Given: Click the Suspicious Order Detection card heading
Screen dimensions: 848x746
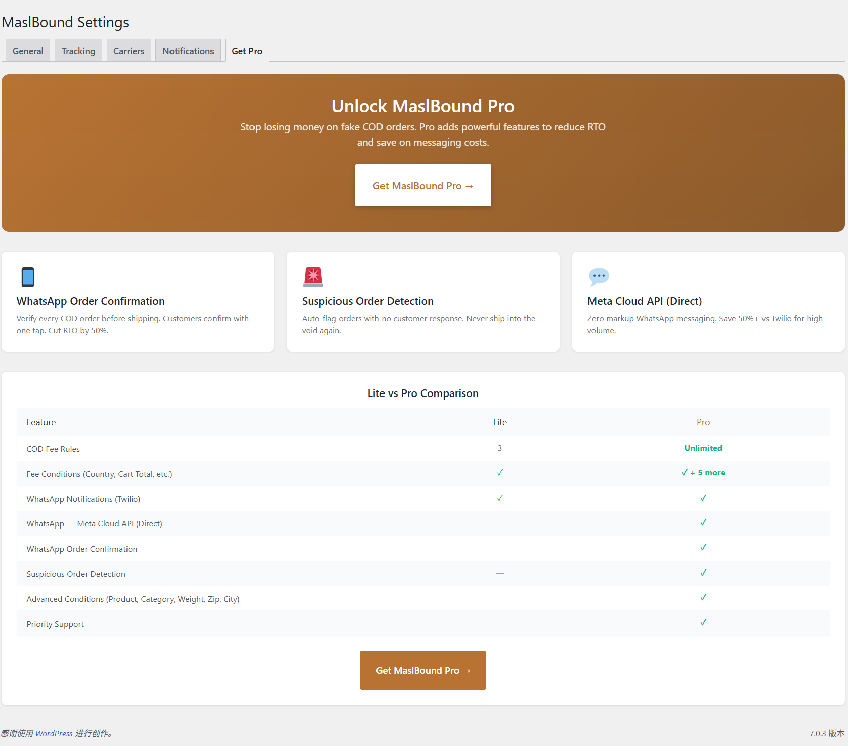Looking at the screenshot, I should coord(368,301).
